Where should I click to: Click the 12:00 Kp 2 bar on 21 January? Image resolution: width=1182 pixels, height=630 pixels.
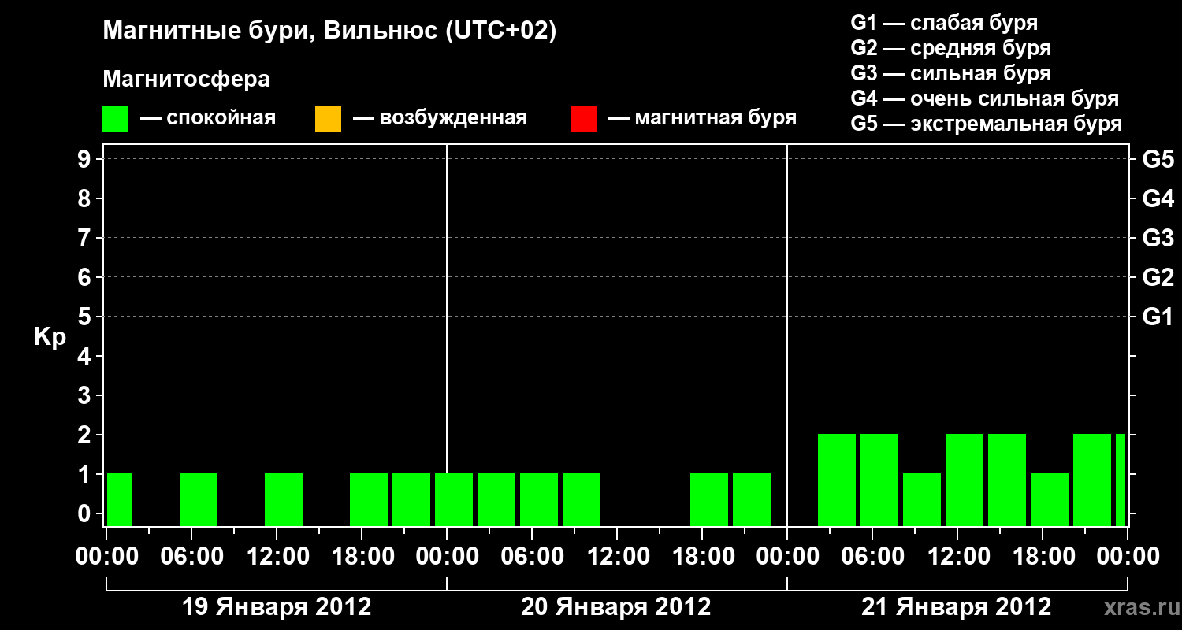[965, 480]
